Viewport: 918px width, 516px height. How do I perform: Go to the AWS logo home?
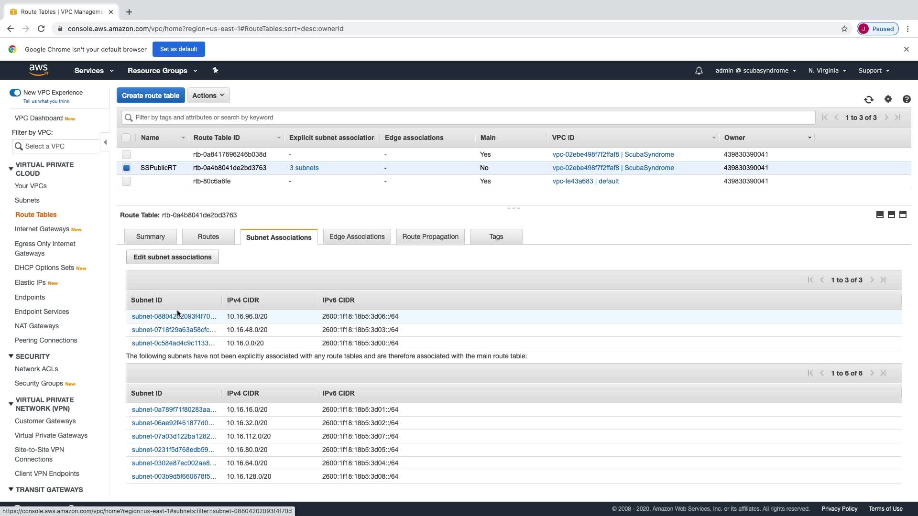[x=38, y=70]
